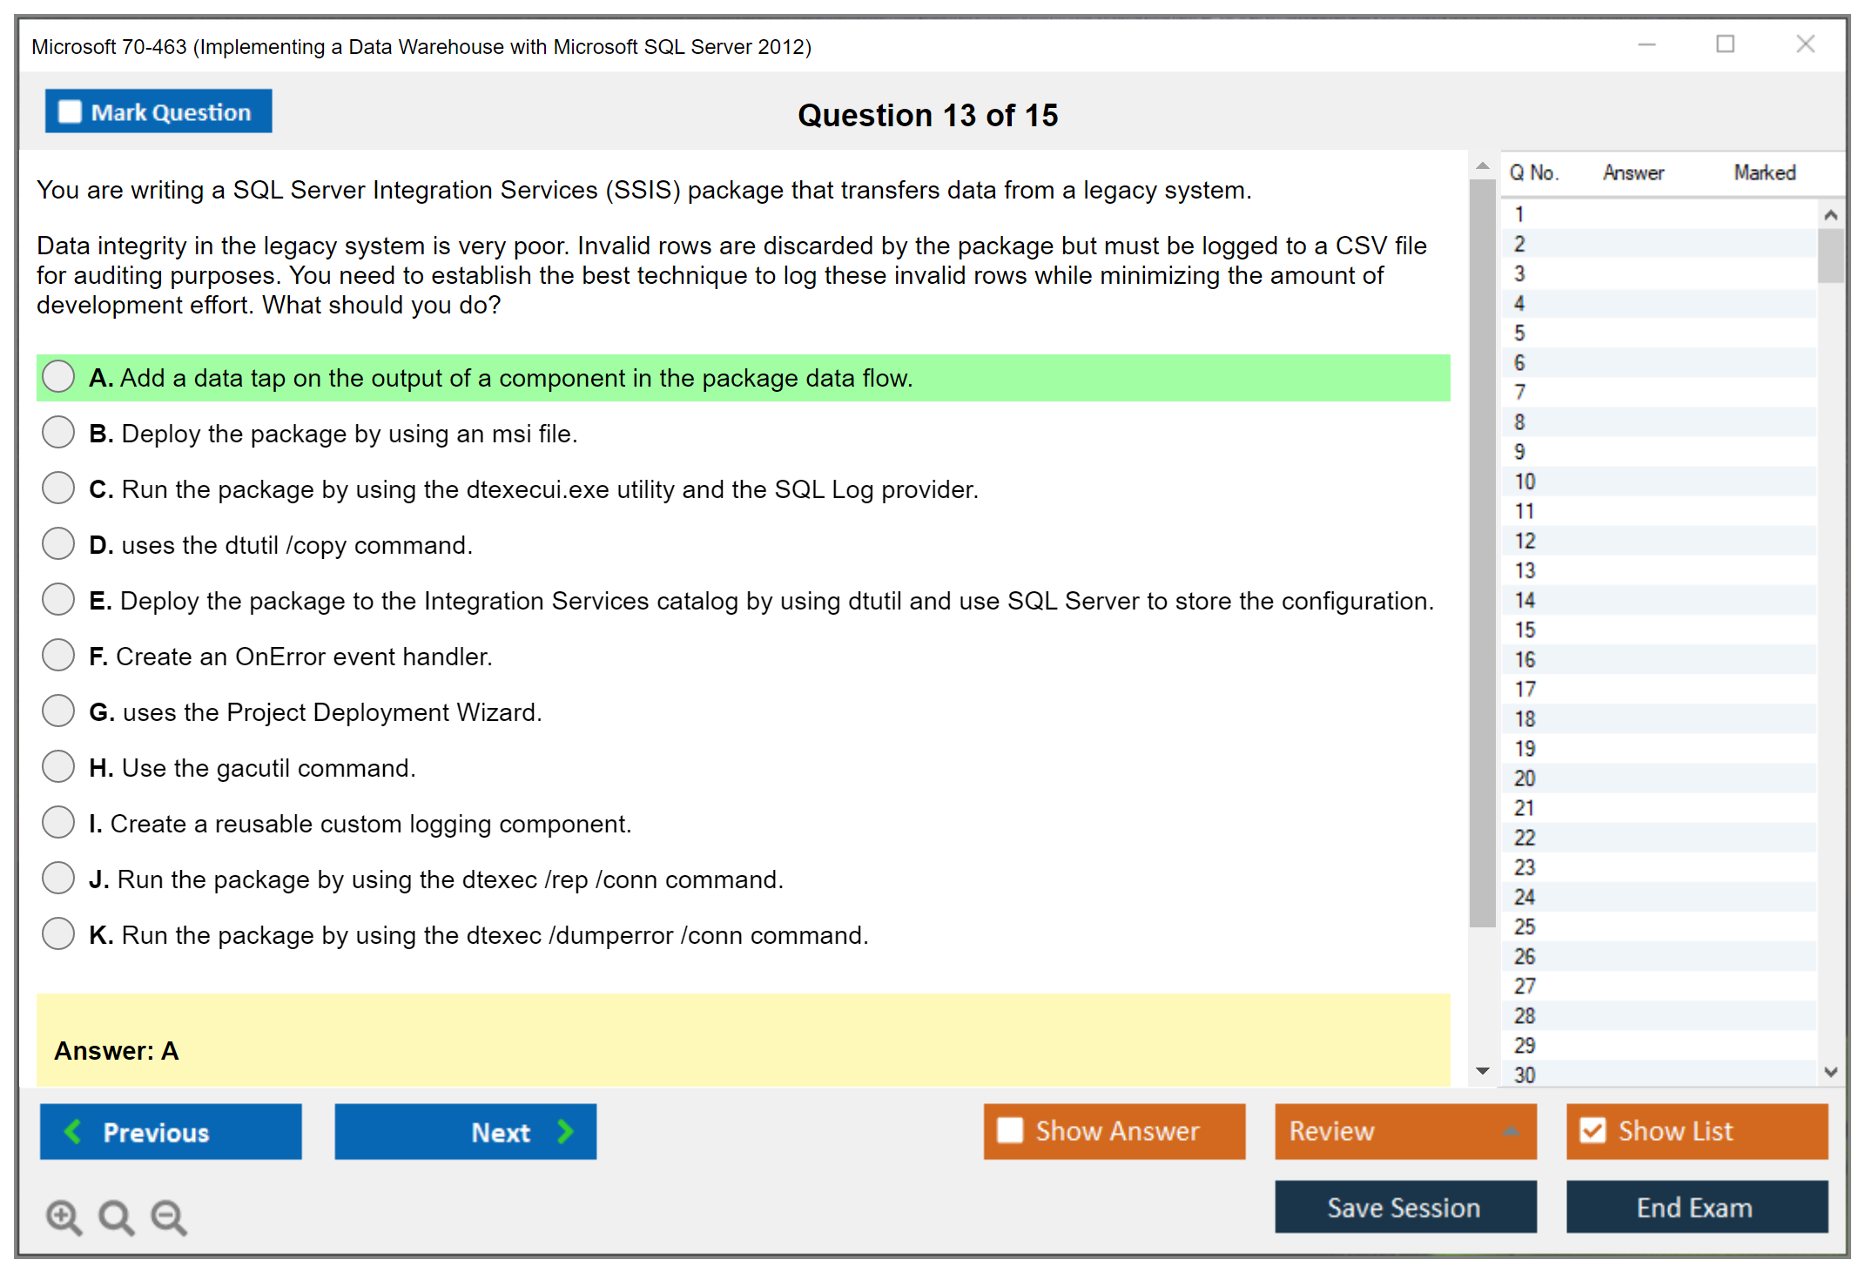Click question pane scroll-down triangle
The width and height of the screenshot is (1872, 1280).
tap(1483, 1071)
